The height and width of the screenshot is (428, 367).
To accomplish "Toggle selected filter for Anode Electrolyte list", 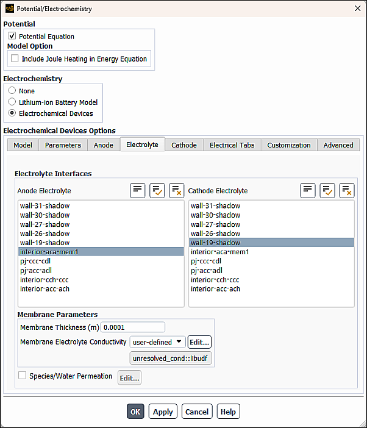I will [138, 190].
